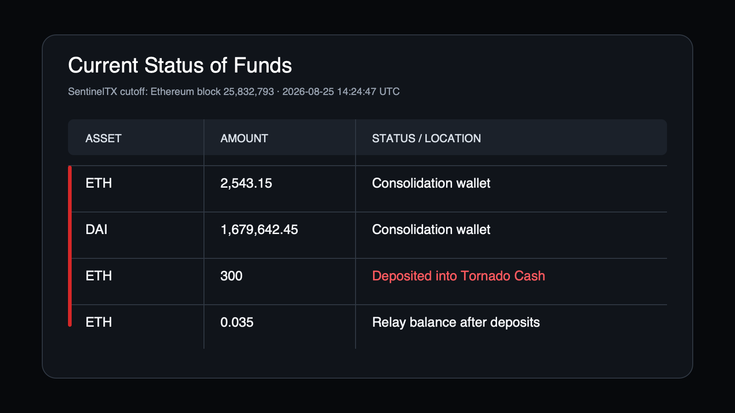The height and width of the screenshot is (413, 735).
Task: Select the ETH cell in first row
Action: click(x=99, y=183)
